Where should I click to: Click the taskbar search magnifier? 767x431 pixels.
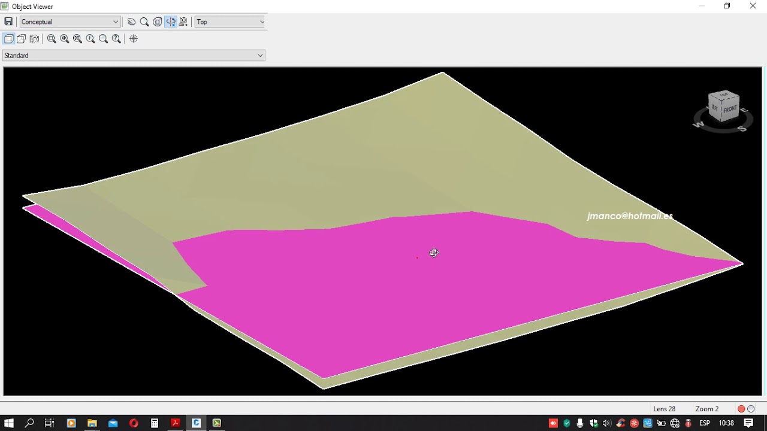click(x=29, y=423)
